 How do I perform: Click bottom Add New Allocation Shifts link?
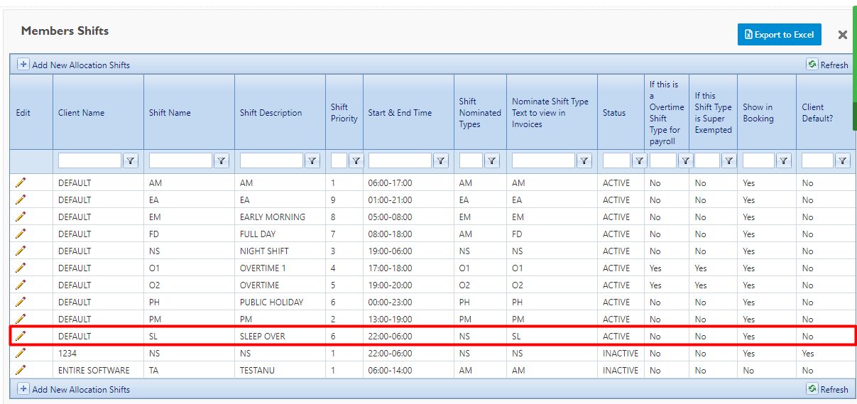[80, 389]
